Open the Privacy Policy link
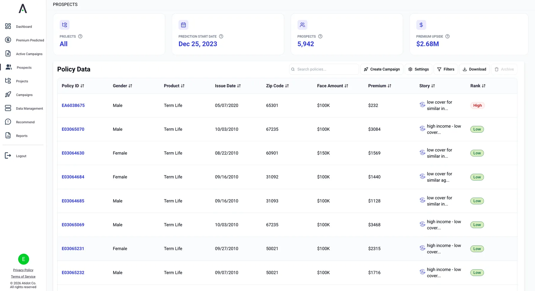The height and width of the screenshot is (291, 535). click(x=23, y=270)
